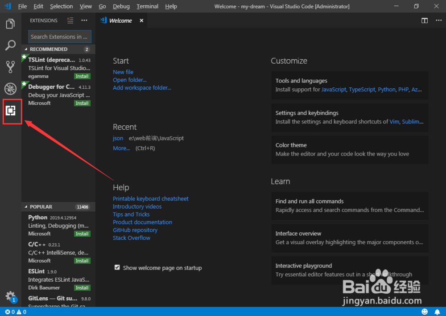Open the Interactive playground card
The height and width of the screenshot is (316, 446).
[350, 270]
